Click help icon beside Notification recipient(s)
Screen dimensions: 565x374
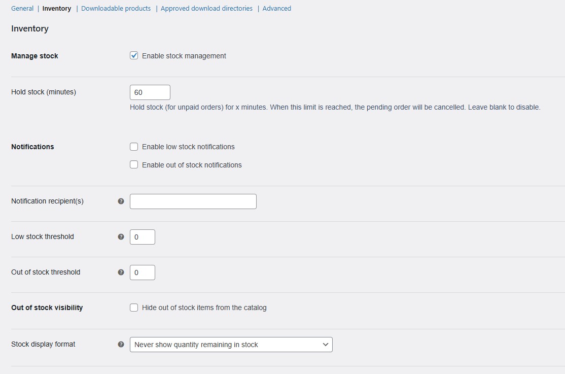[121, 201]
